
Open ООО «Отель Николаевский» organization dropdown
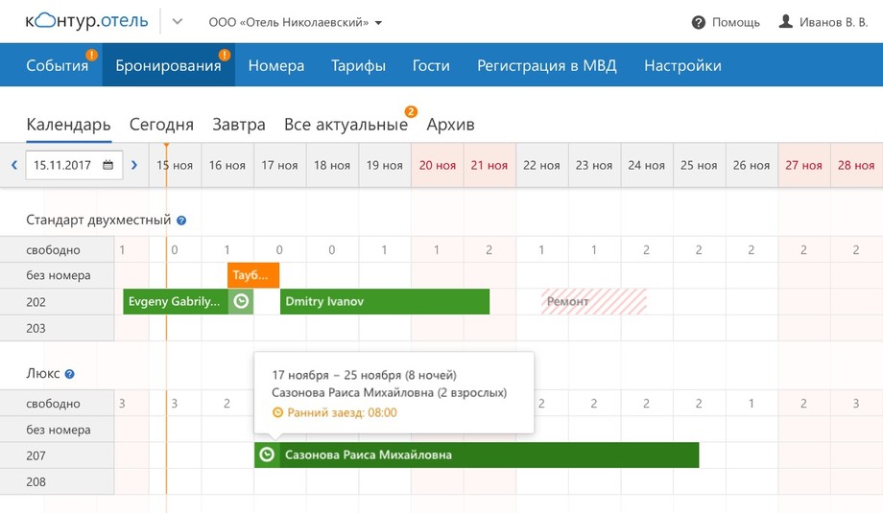295,22
